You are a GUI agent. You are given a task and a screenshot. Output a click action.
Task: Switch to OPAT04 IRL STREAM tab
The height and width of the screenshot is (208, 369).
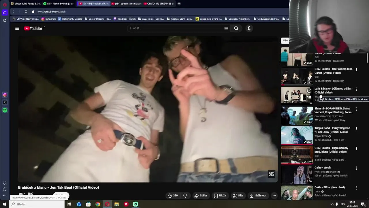point(159,3)
